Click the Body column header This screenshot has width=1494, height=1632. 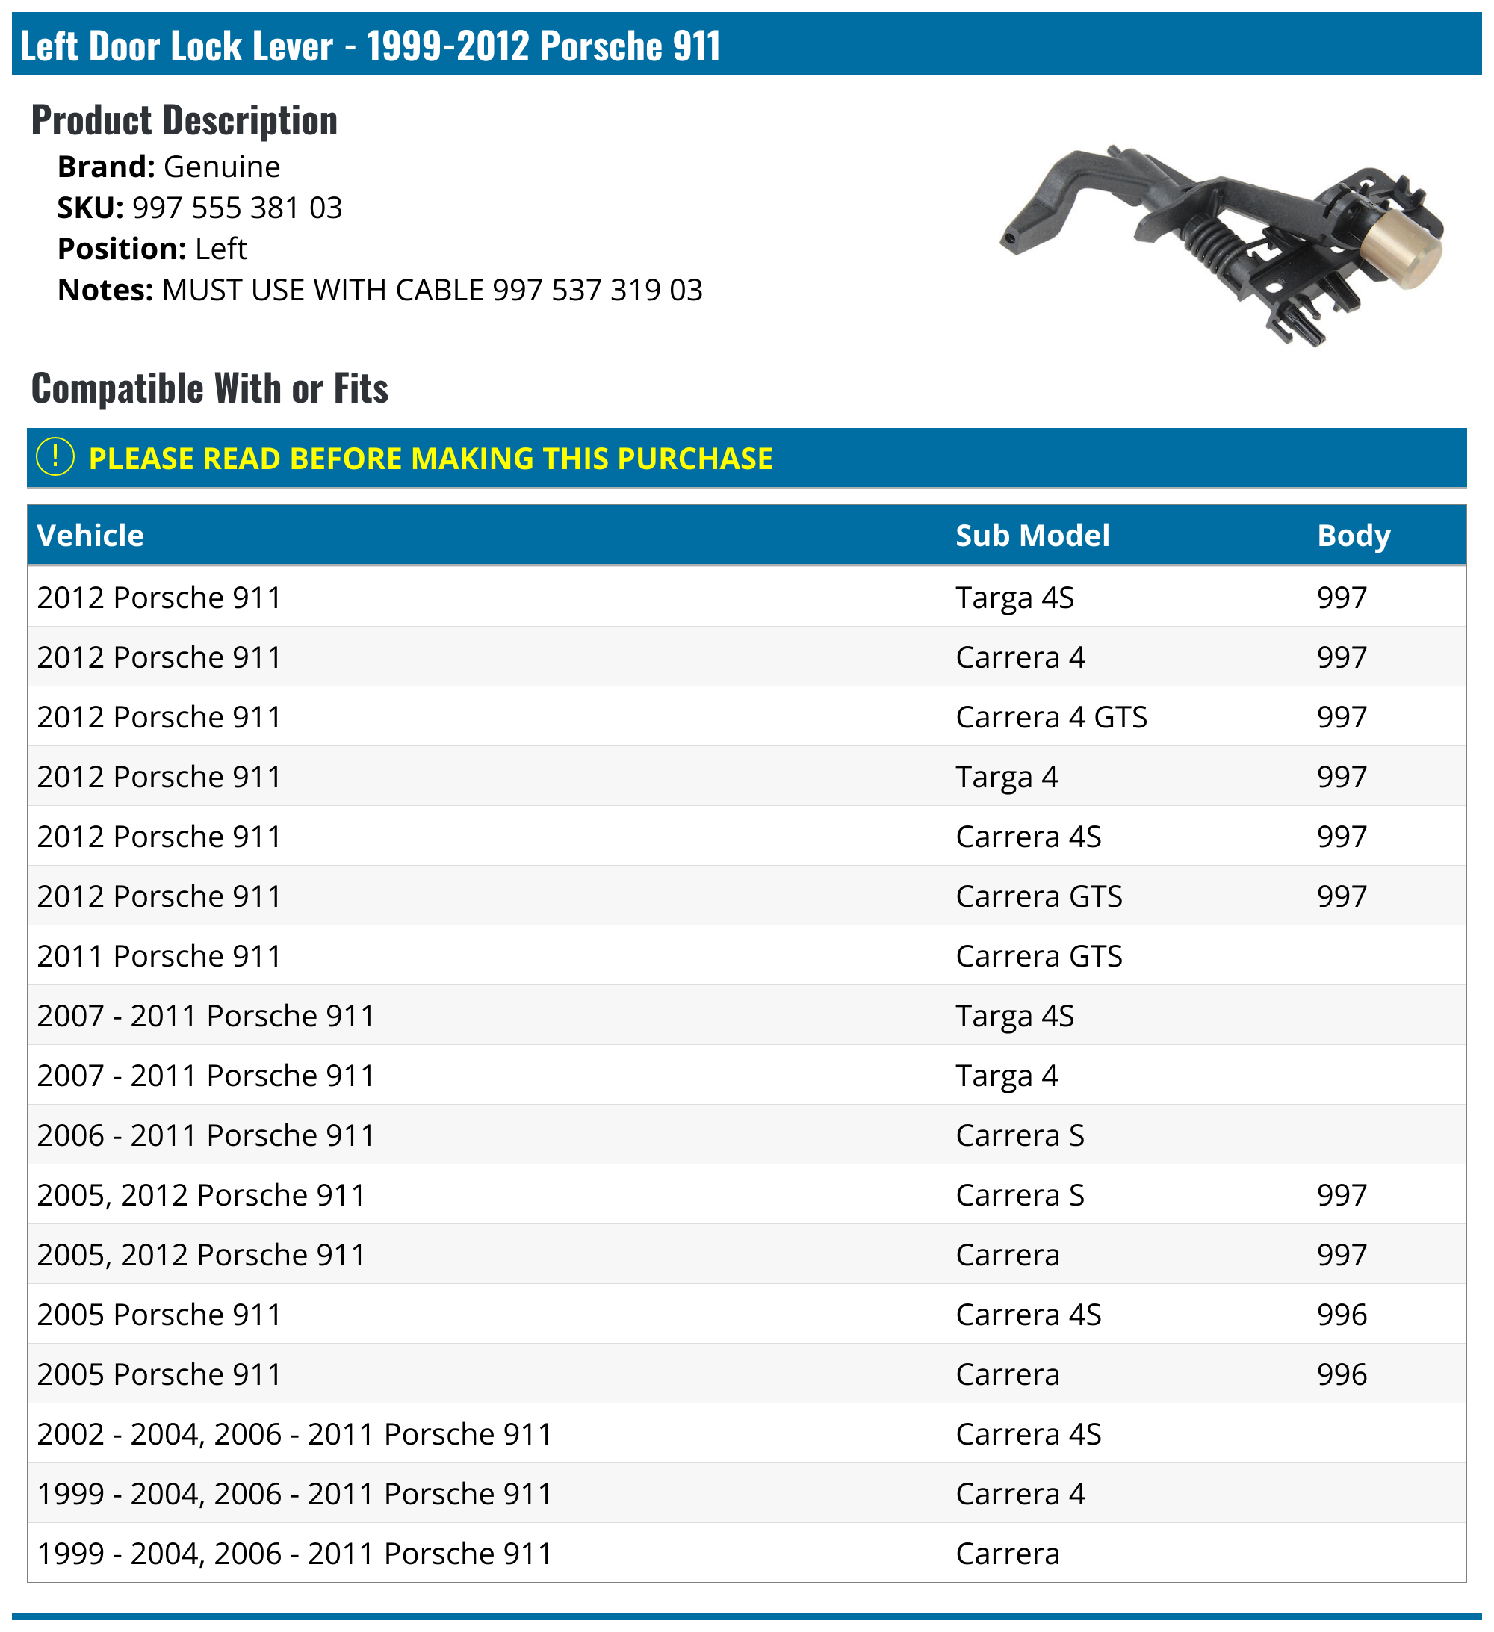pos(1353,535)
